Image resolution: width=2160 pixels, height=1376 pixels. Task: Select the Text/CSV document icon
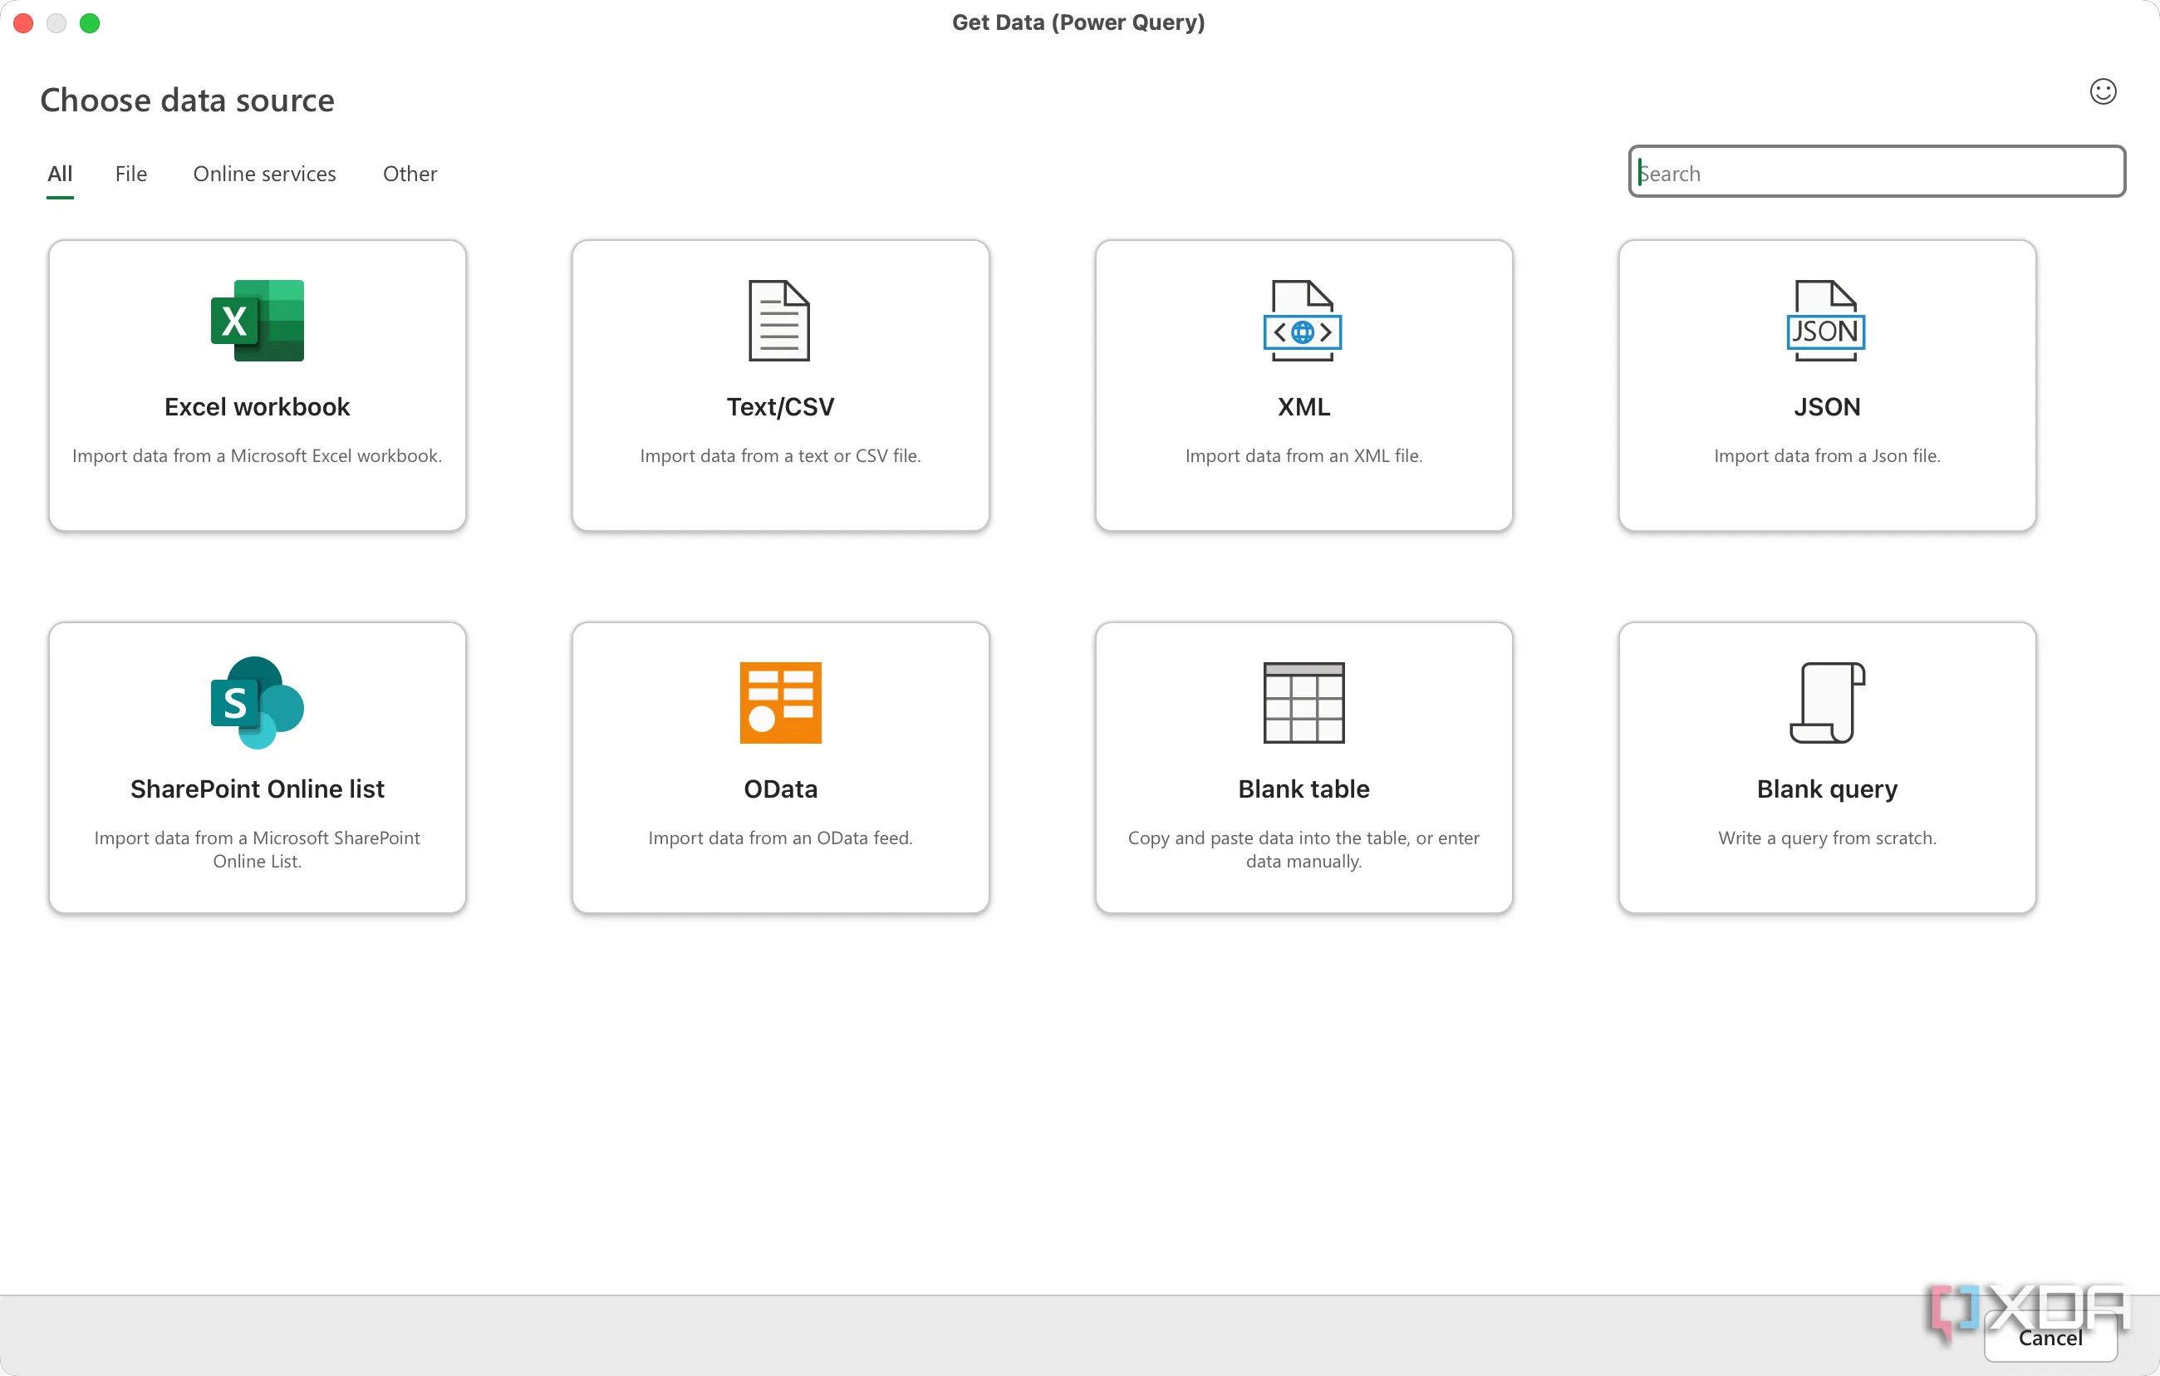point(779,320)
